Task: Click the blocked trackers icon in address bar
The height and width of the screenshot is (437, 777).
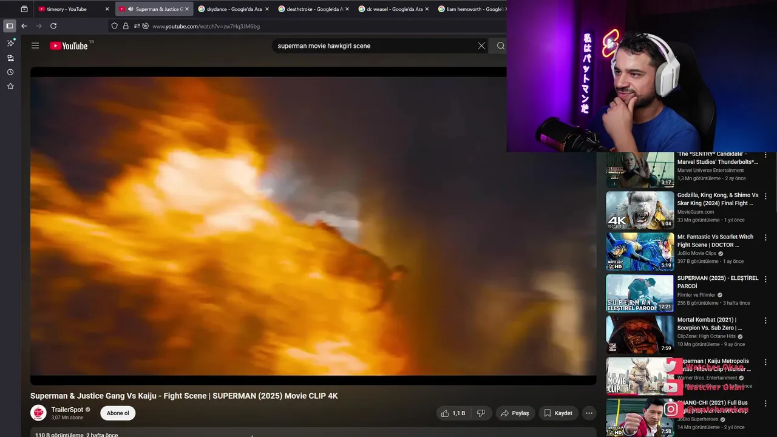Action: click(146, 26)
